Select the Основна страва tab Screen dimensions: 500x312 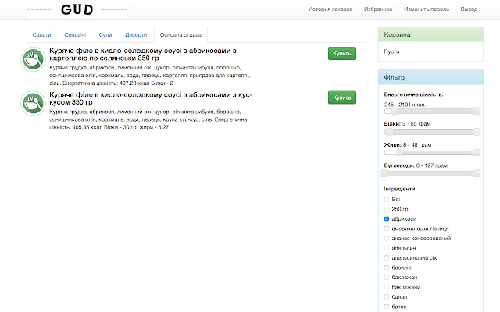(180, 34)
